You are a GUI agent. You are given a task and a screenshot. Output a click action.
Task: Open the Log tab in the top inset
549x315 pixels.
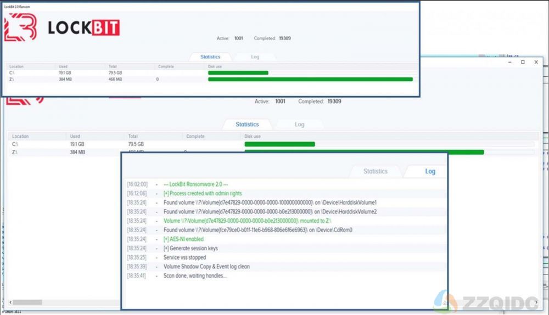(x=255, y=57)
